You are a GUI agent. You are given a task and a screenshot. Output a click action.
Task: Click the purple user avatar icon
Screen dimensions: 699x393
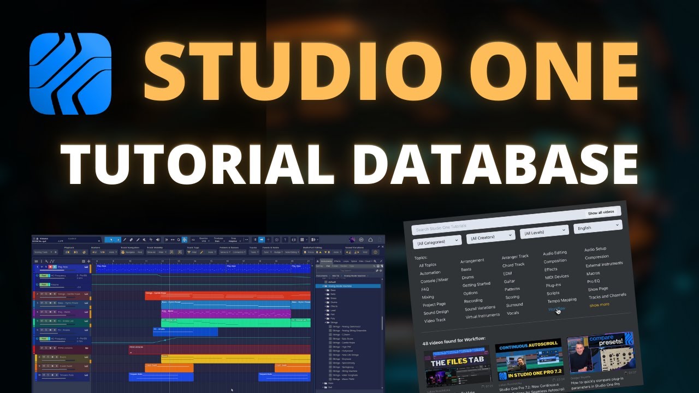tap(352, 240)
